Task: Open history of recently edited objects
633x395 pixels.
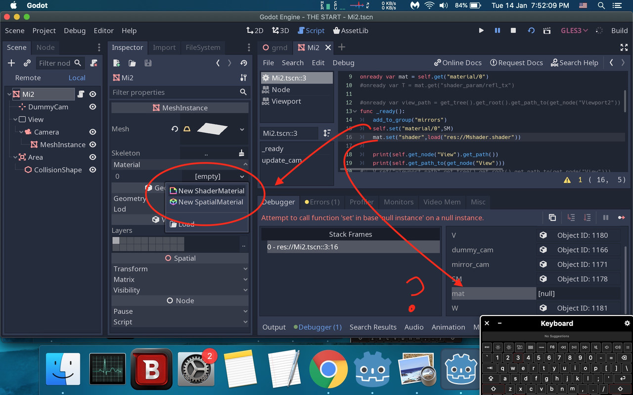Action: pos(242,63)
